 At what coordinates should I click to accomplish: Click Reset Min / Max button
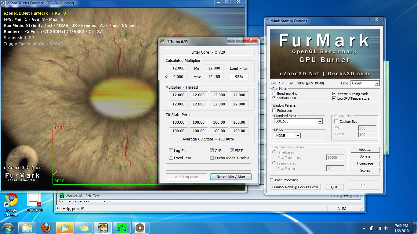point(231,177)
